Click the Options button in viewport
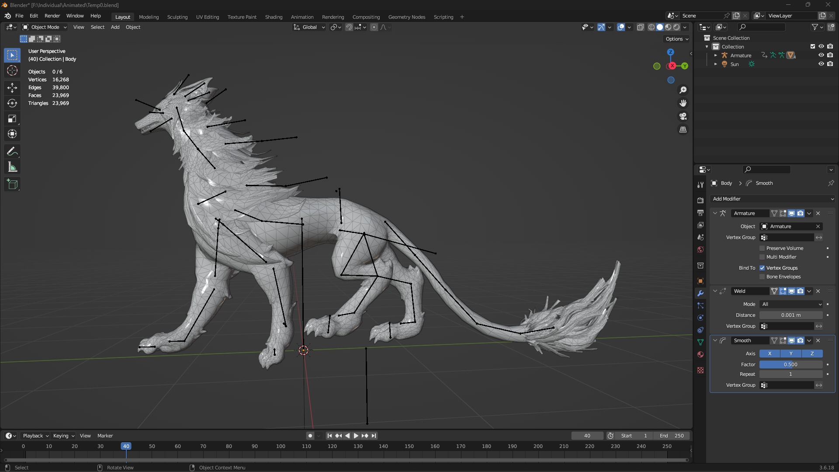This screenshot has height=472, width=839. click(x=676, y=39)
